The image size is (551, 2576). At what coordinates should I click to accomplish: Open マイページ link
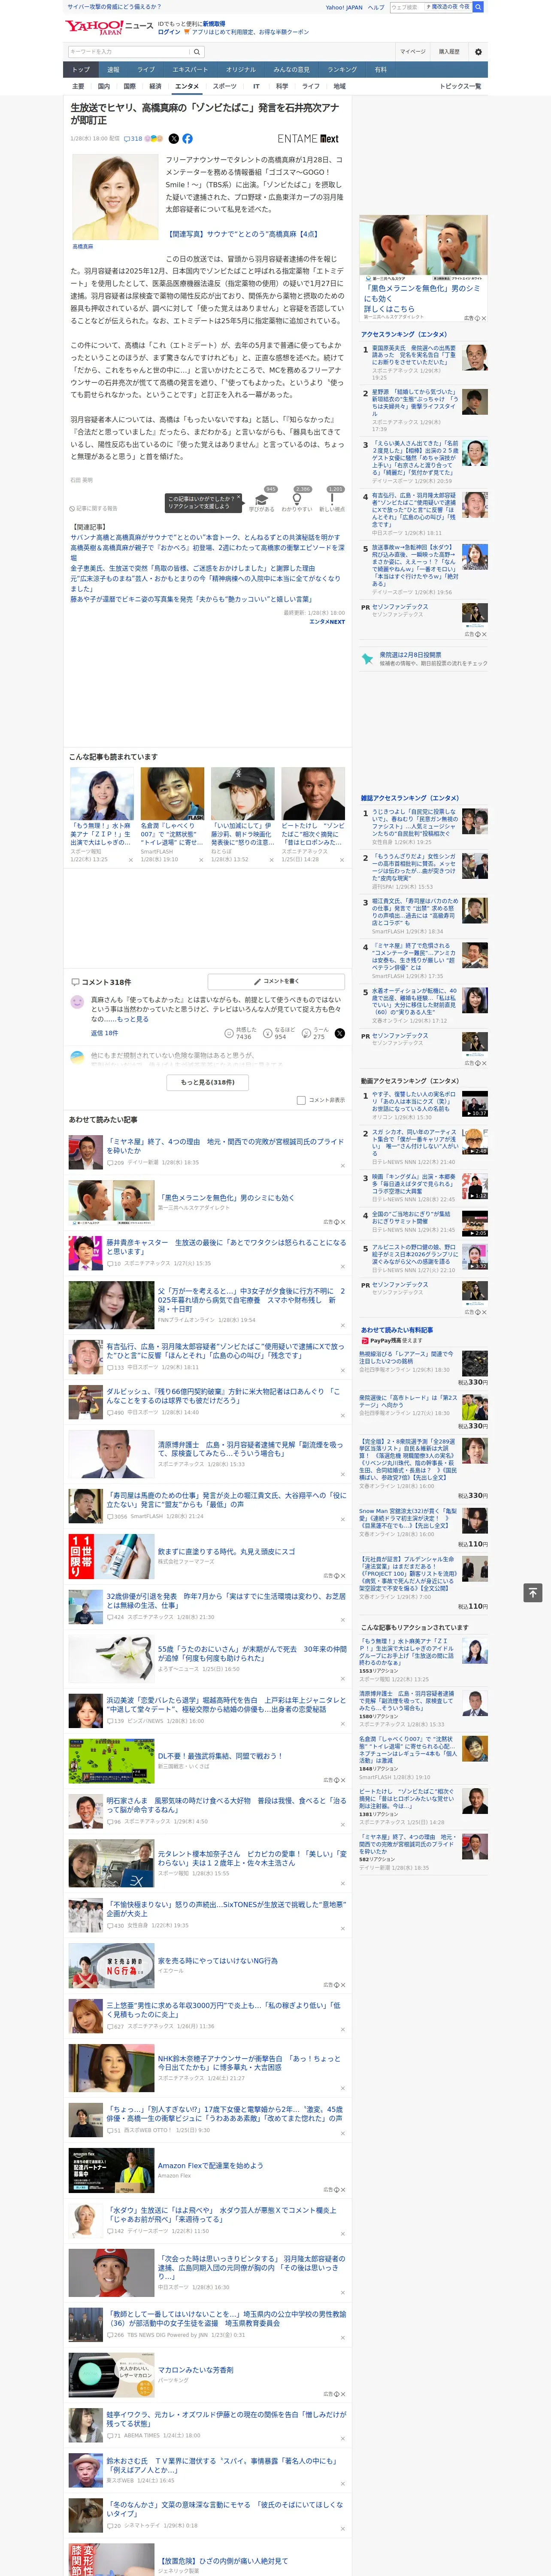(x=413, y=51)
